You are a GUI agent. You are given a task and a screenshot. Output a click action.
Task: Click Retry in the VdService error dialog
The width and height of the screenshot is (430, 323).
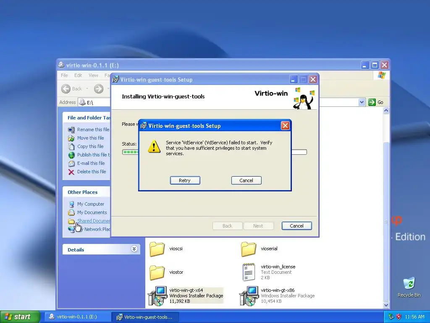coord(185,180)
